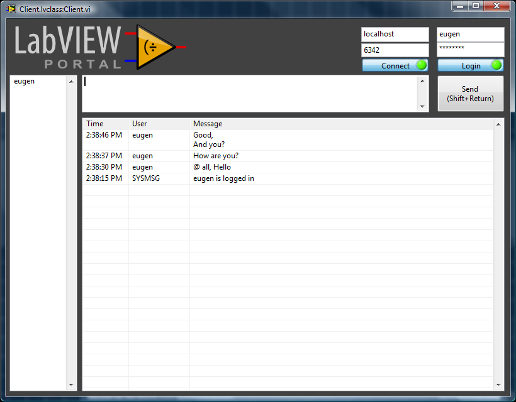
Task: Click the compose box scroll up arrow
Action: pyautogui.click(x=422, y=81)
